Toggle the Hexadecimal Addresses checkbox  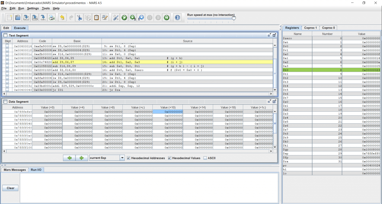[x=129, y=158]
